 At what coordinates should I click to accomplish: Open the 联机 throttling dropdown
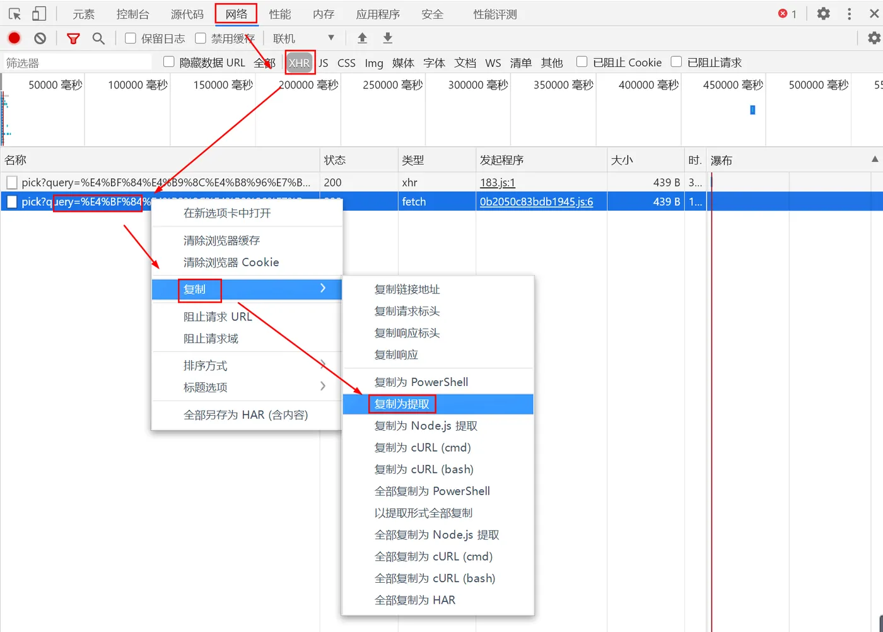[x=303, y=38]
